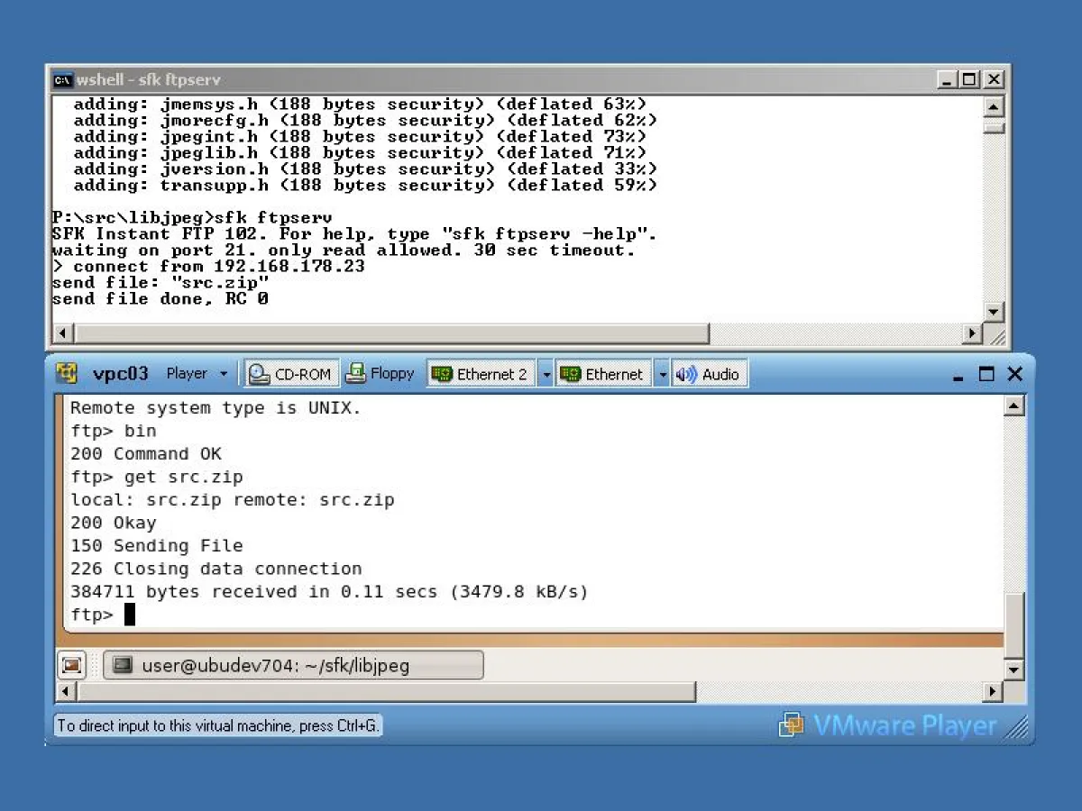Toggle the Floppy device button
This screenshot has height=811, width=1082.
(x=381, y=373)
